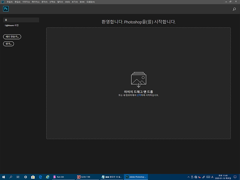
Task: Open the search magnifier in Photoshop header
Action: tap(234, 9)
